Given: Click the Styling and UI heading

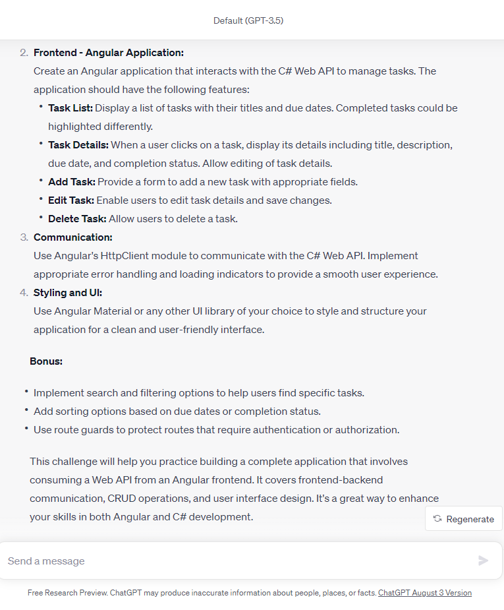Looking at the screenshot, I should click(68, 293).
